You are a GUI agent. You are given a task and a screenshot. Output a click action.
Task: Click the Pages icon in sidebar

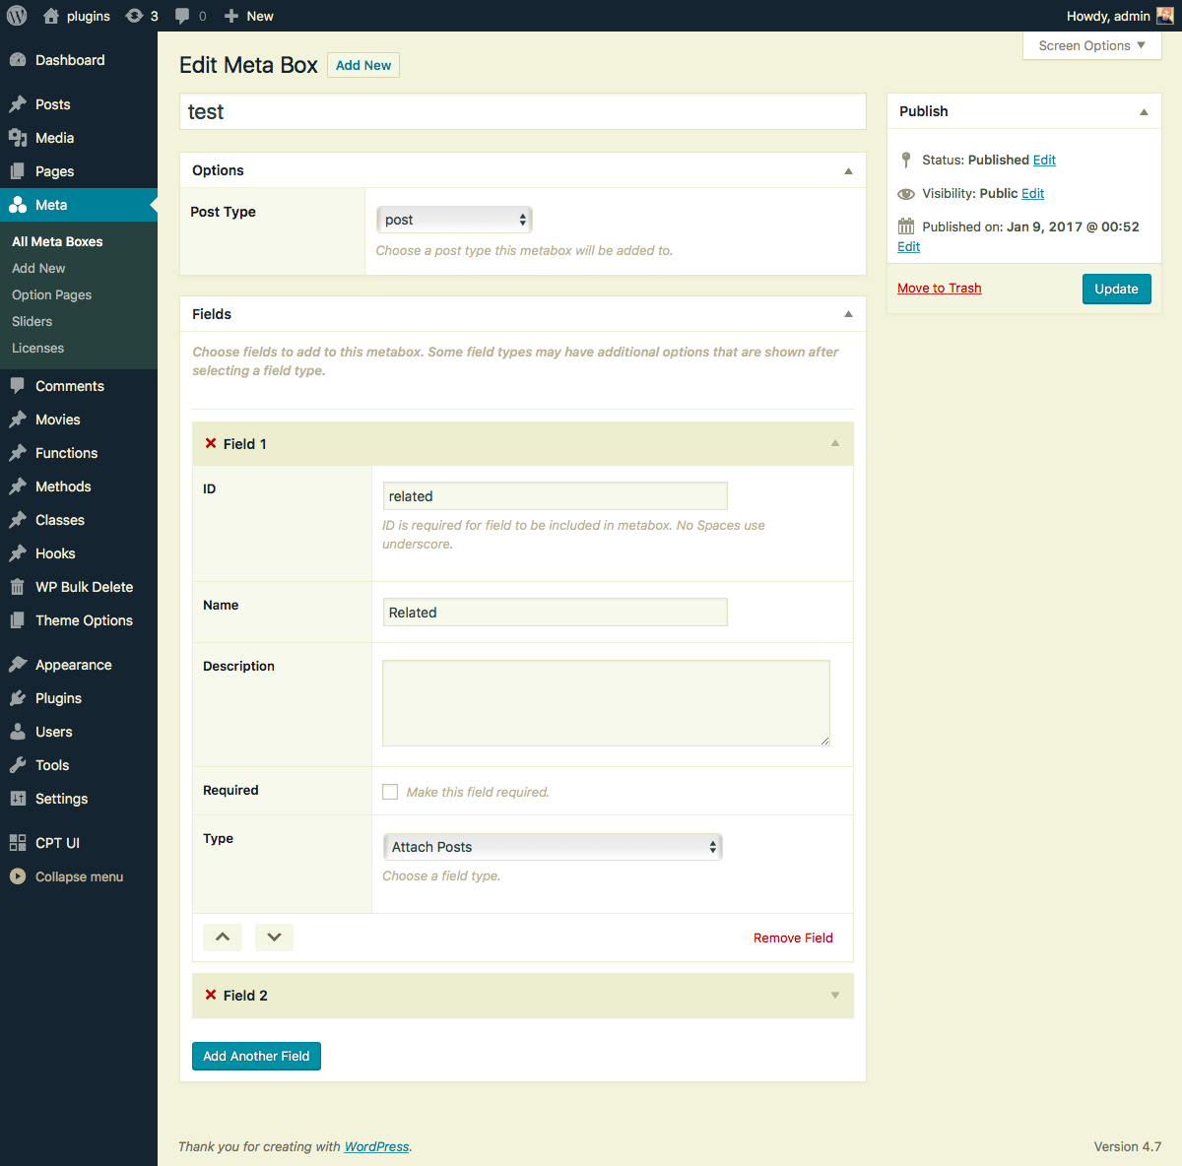click(x=18, y=171)
